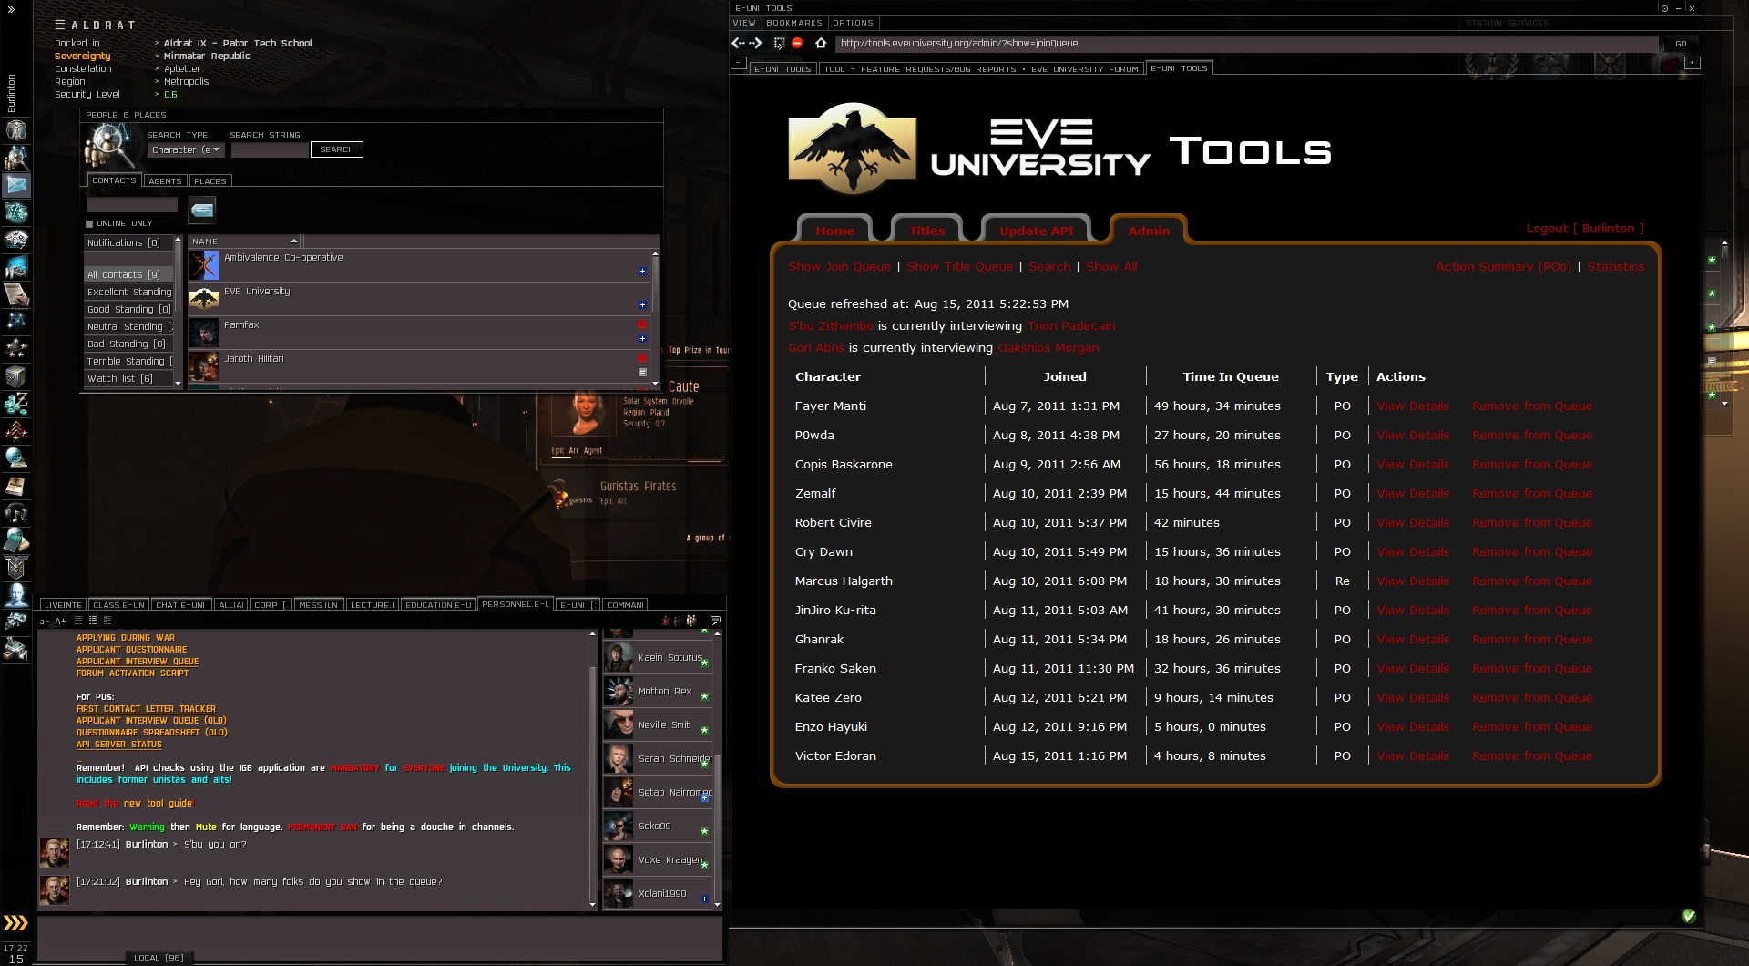Screen dimensions: 1749x966
Task: Open a new browser tab with the plus icon
Action: 1693,63
